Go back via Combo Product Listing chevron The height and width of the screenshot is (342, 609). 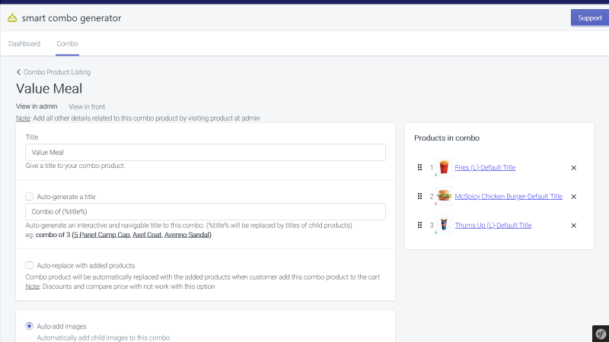click(18, 72)
